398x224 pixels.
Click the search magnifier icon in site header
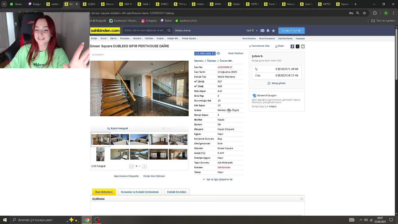tap(169, 30)
